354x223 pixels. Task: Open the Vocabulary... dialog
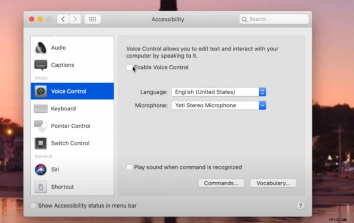click(273, 183)
